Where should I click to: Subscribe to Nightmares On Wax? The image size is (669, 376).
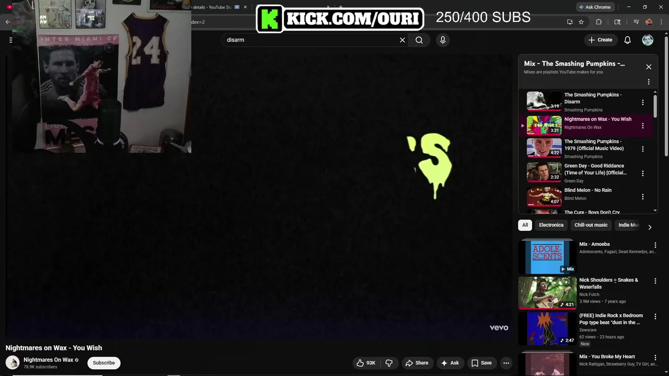point(103,363)
